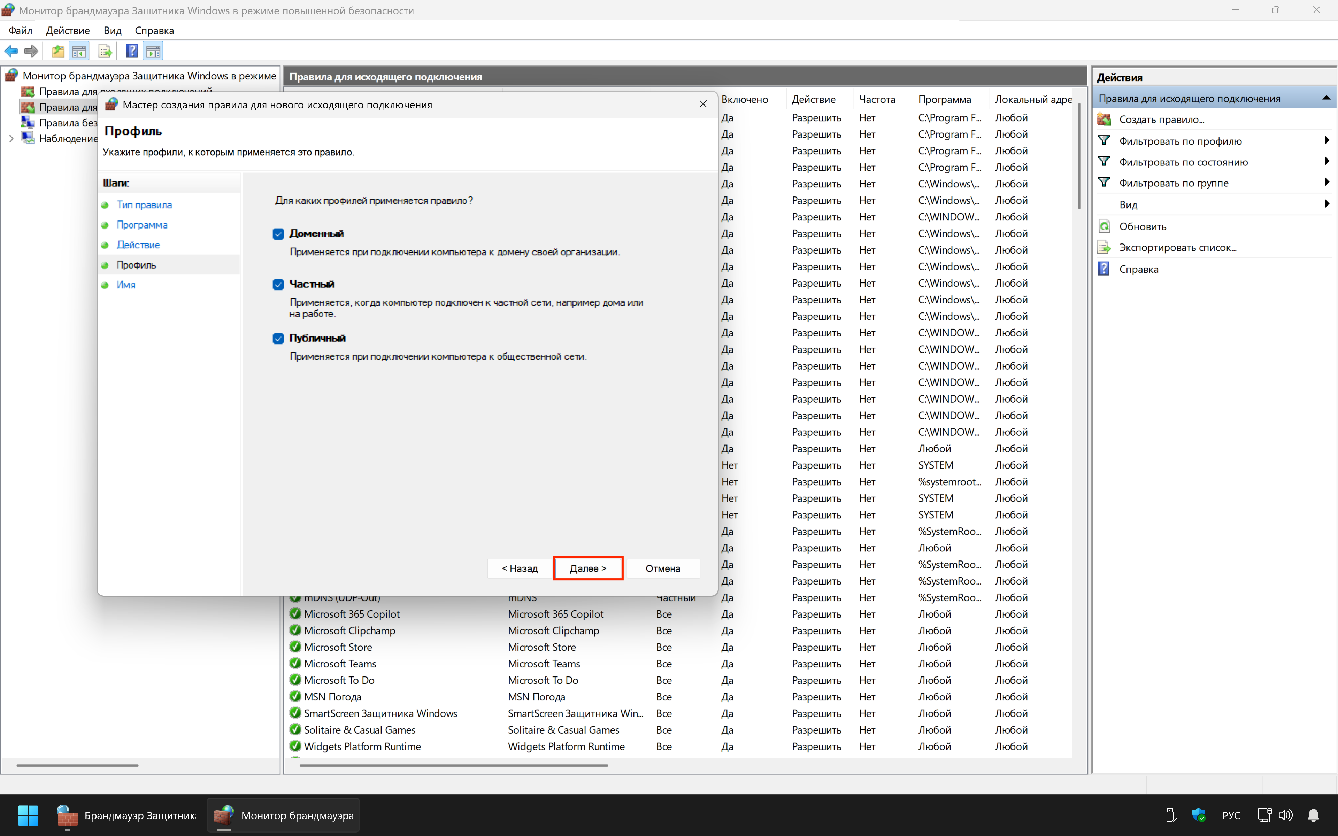The height and width of the screenshot is (836, 1338).
Task: Click the Далее button in wizard
Action: (x=588, y=568)
